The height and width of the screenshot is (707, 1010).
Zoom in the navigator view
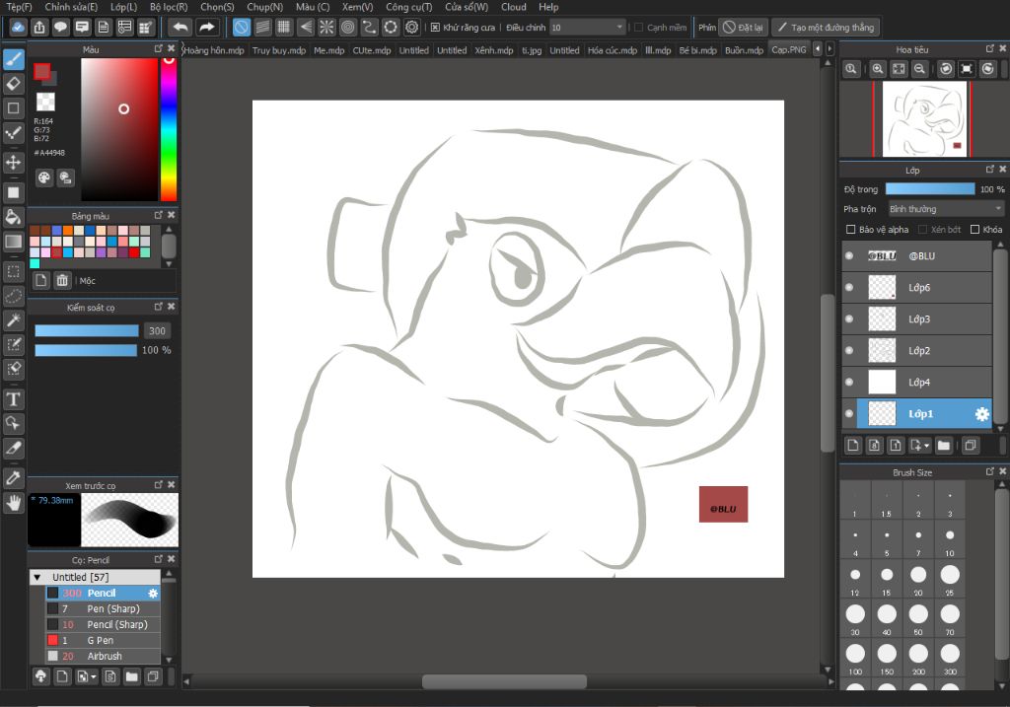877,69
